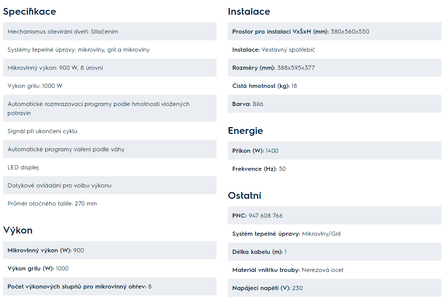Select the Délka kabelu (m) row
Viewport: 444px width, 301px height.
click(x=334, y=252)
